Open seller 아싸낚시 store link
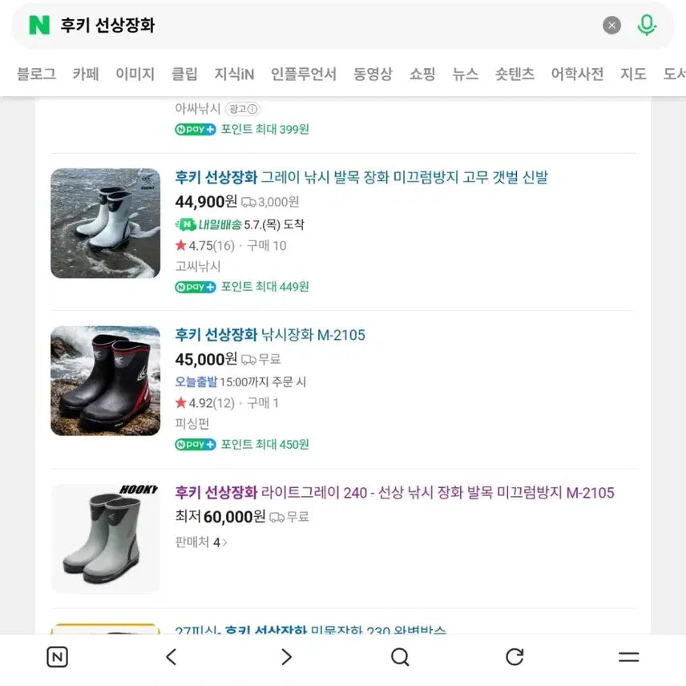This screenshot has width=686, height=686. click(198, 108)
